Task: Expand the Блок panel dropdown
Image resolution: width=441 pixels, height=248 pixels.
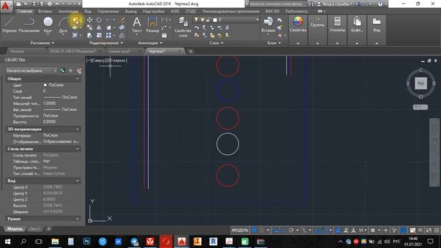Action: (274, 43)
